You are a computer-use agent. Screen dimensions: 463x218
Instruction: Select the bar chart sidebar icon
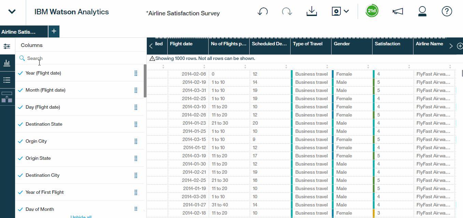pyautogui.click(x=7, y=63)
